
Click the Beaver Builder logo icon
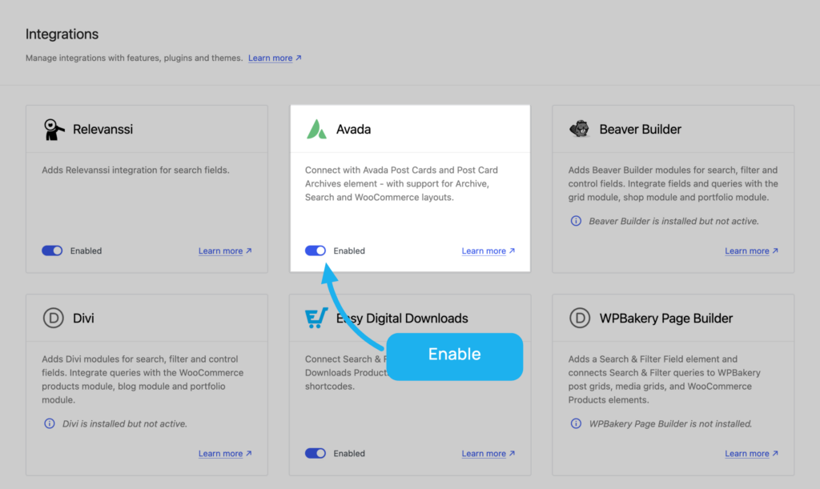tap(580, 129)
